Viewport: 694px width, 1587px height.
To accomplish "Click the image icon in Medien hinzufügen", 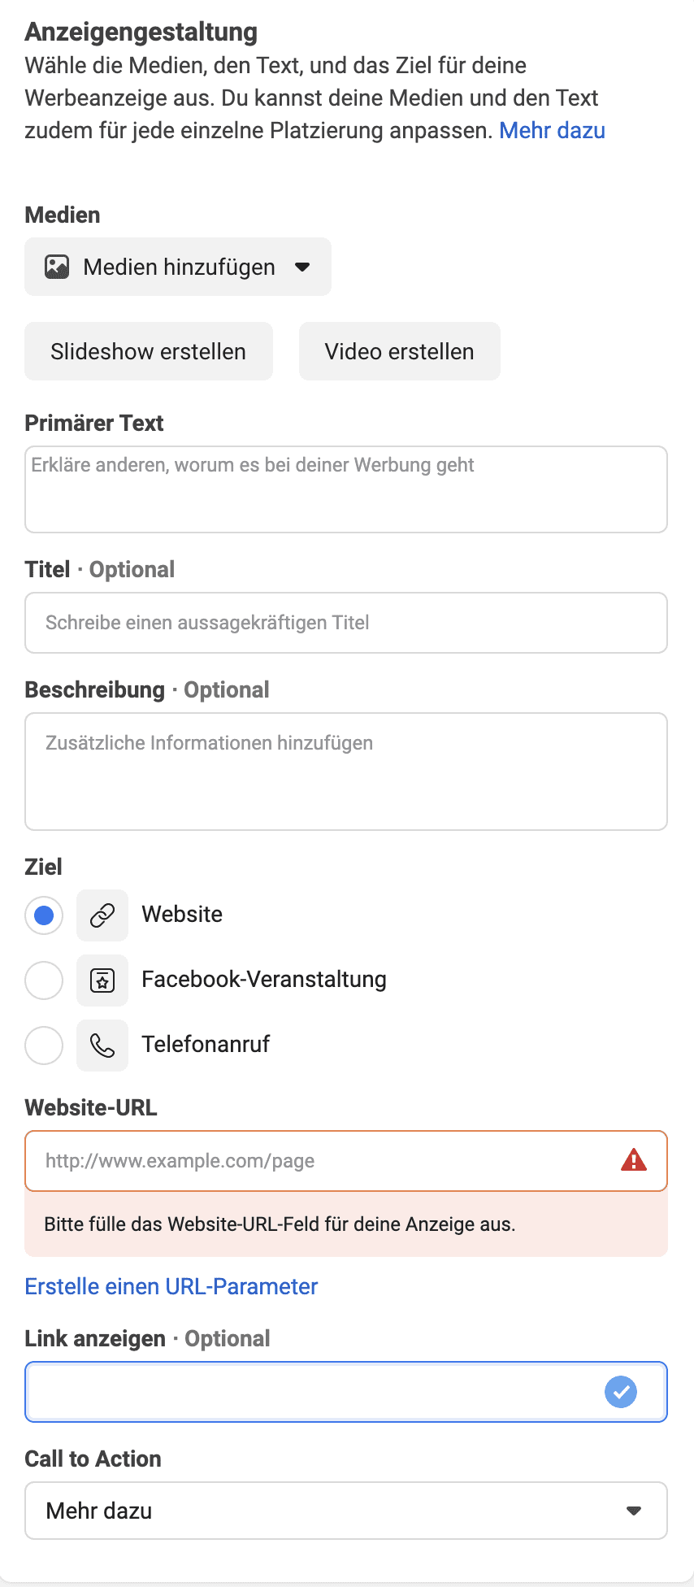I will point(57,267).
